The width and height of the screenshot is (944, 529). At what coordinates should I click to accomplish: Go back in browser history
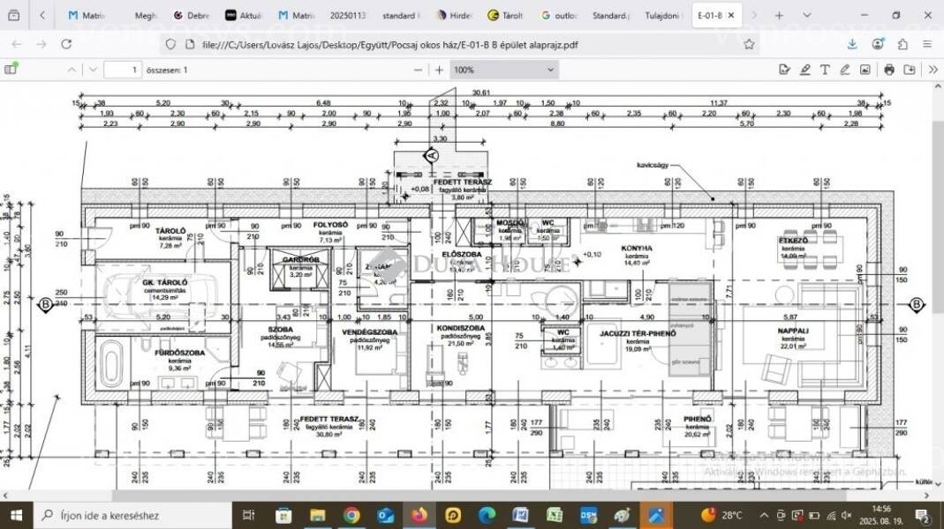pos(16,44)
